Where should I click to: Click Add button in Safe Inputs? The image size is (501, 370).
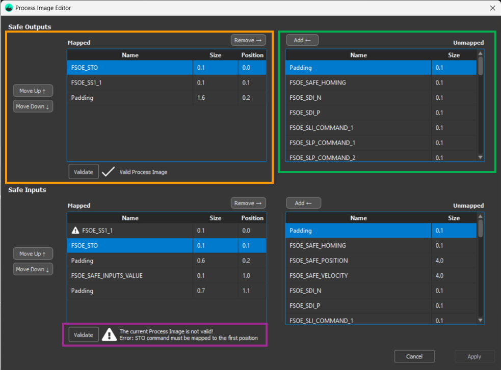point(302,203)
